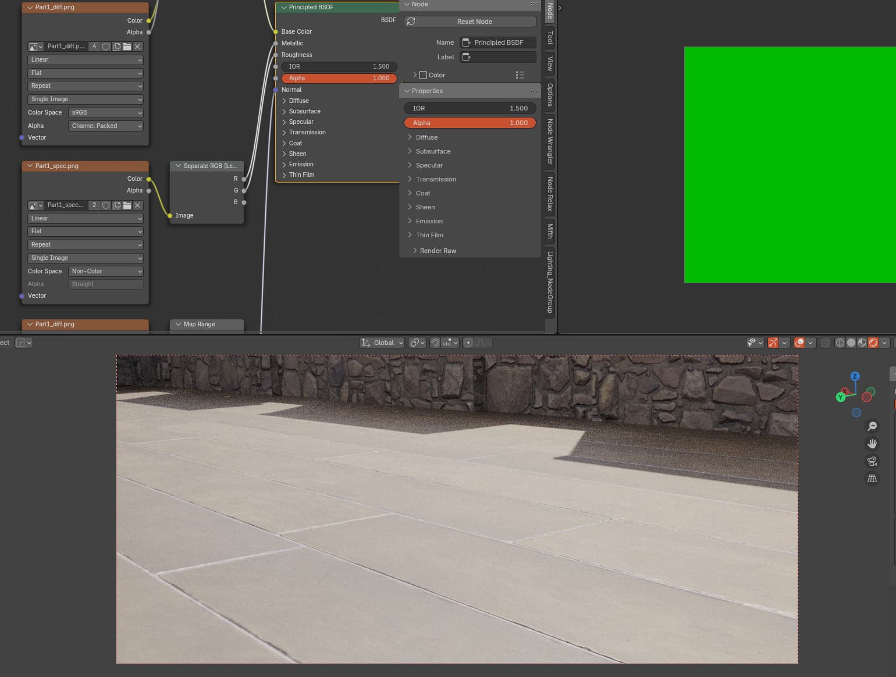Image resolution: width=896 pixels, height=677 pixels.
Task: Click user count 4 beside Part1_diff.p...
Action: coord(94,47)
